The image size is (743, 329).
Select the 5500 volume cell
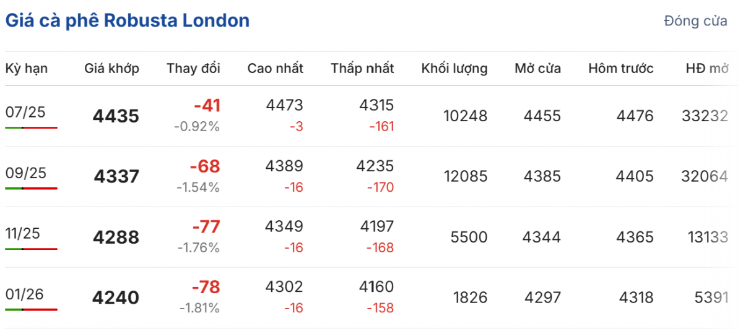pyautogui.click(x=470, y=237)
